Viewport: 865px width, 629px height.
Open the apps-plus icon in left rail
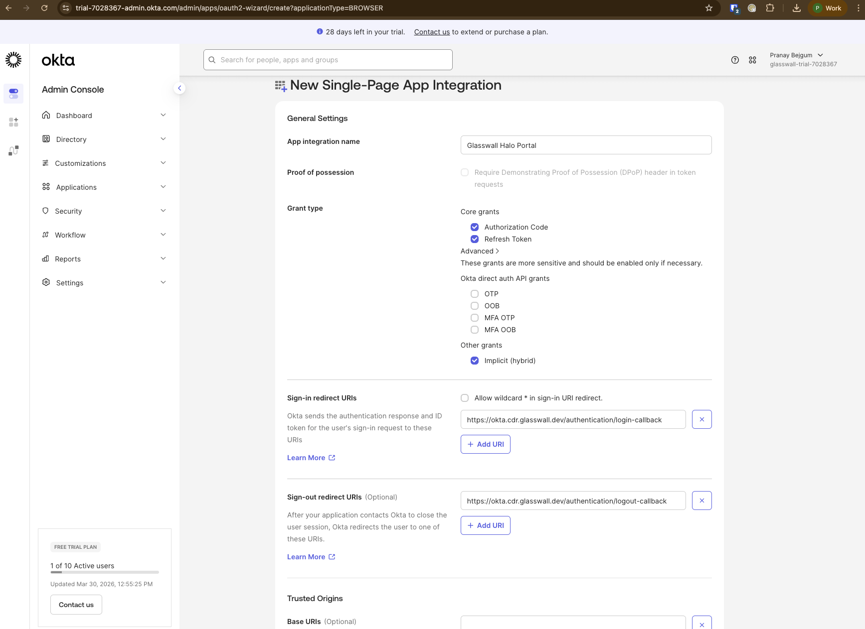coord(13,122)
